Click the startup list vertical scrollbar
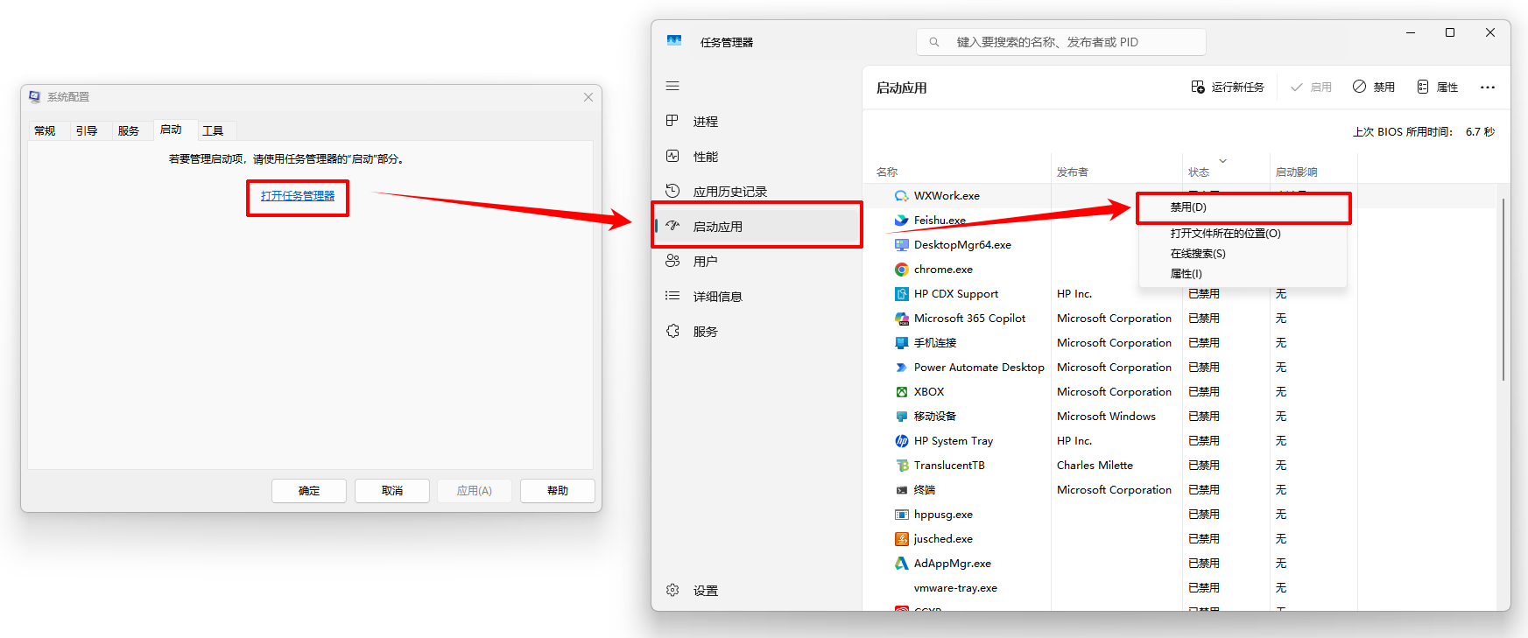The width and height of the screenshot is (1528, 638). [1503, 289]
